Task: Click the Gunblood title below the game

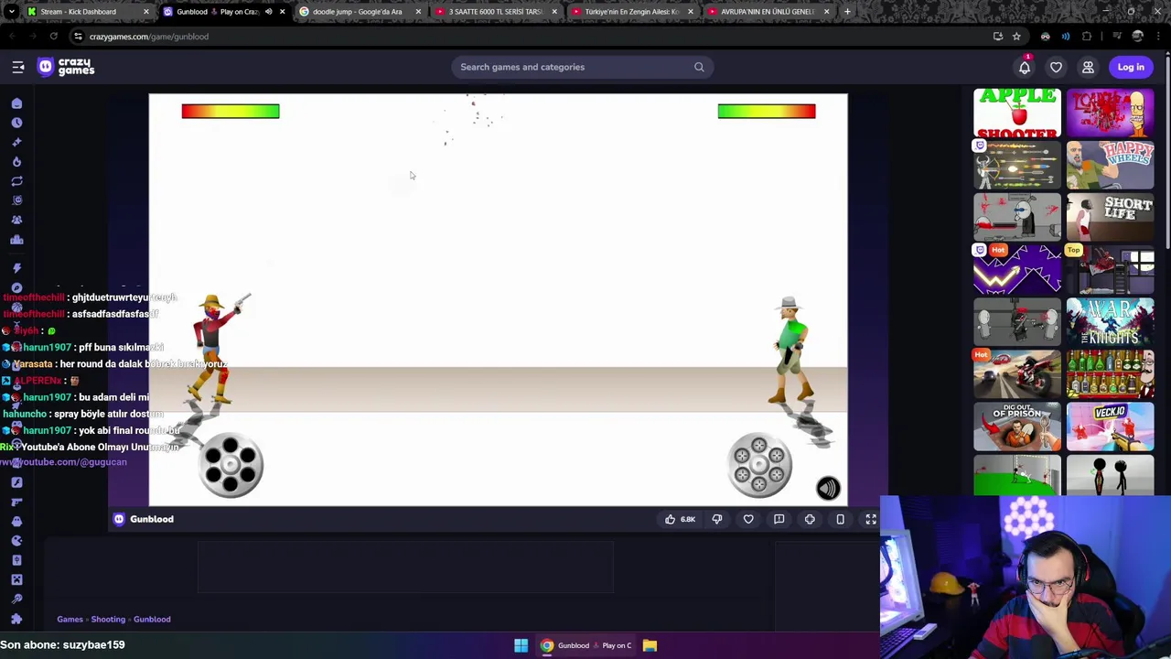Action: (x=152, y=519)
